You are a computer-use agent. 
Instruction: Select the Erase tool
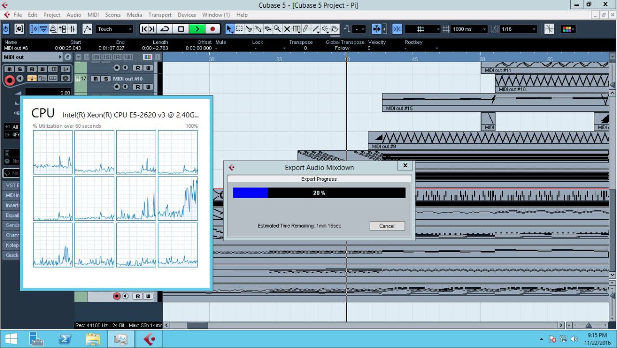[268, 29]
